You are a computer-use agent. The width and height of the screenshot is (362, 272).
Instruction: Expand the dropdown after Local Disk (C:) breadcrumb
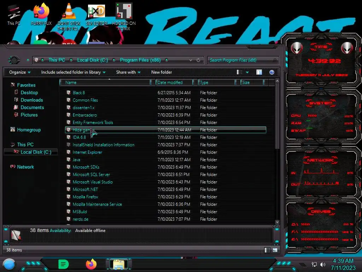click(x=114, y=60)
